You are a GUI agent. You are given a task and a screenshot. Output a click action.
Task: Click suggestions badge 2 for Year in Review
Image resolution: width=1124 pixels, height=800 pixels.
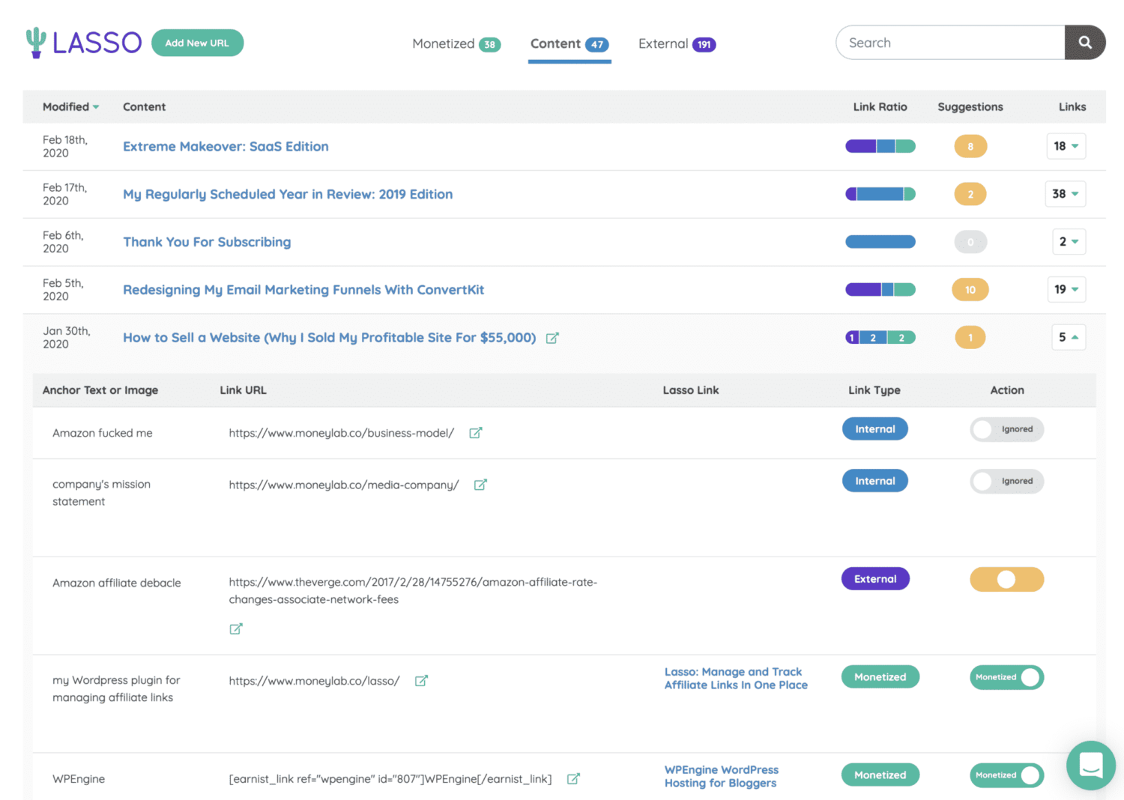(x=970, y=194)
